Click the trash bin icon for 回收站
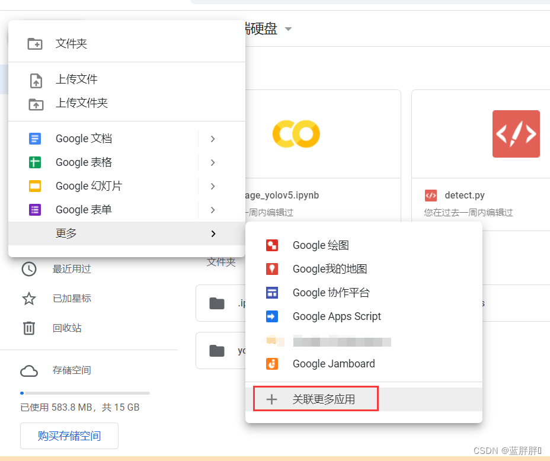Viewport: 550px width, 461px height. [x=29, y=328]
